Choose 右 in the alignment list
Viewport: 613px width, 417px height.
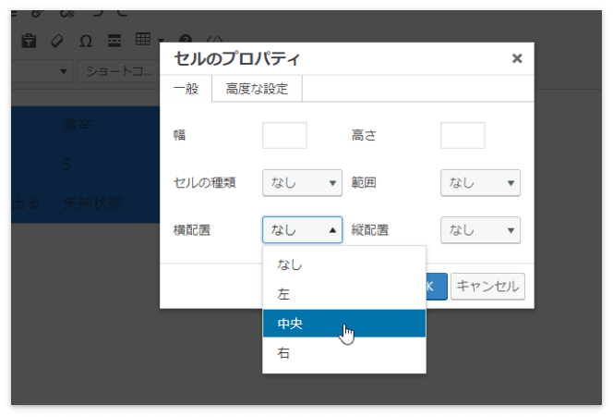344,353
